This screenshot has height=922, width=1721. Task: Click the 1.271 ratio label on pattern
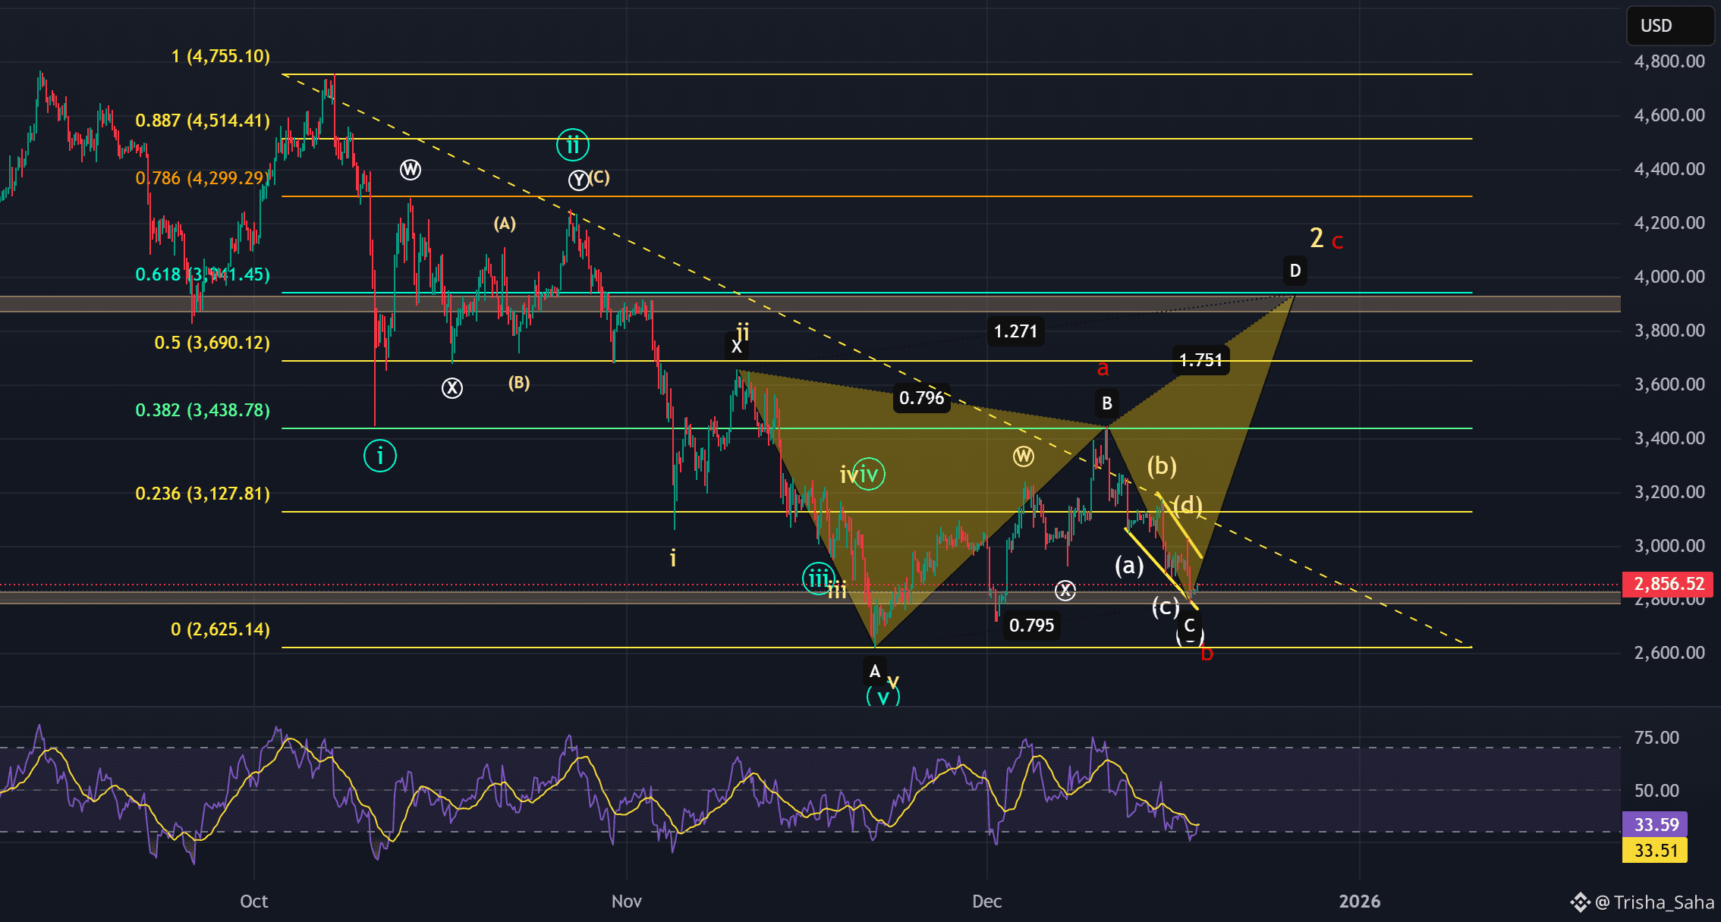tap(1015, 331)
